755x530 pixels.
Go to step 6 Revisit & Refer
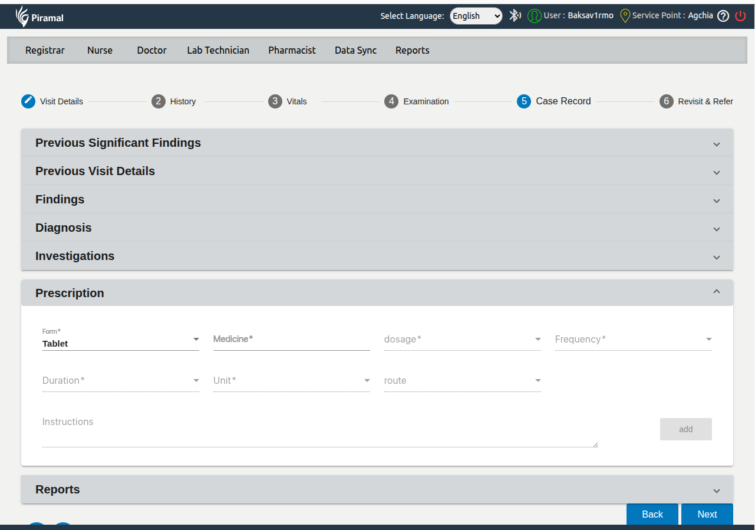[x=666, y=101]
